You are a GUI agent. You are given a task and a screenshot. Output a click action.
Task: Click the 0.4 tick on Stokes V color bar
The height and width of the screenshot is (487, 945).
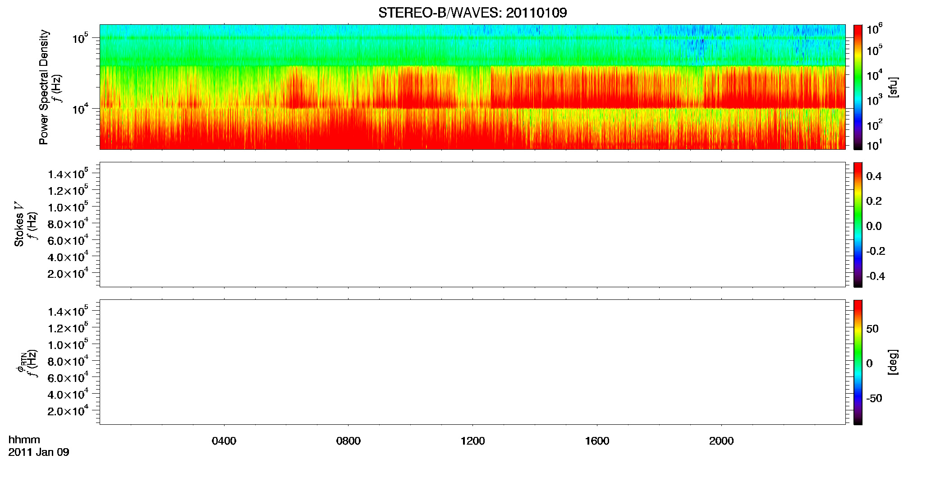pyautogui.click(x=874, y=176)
